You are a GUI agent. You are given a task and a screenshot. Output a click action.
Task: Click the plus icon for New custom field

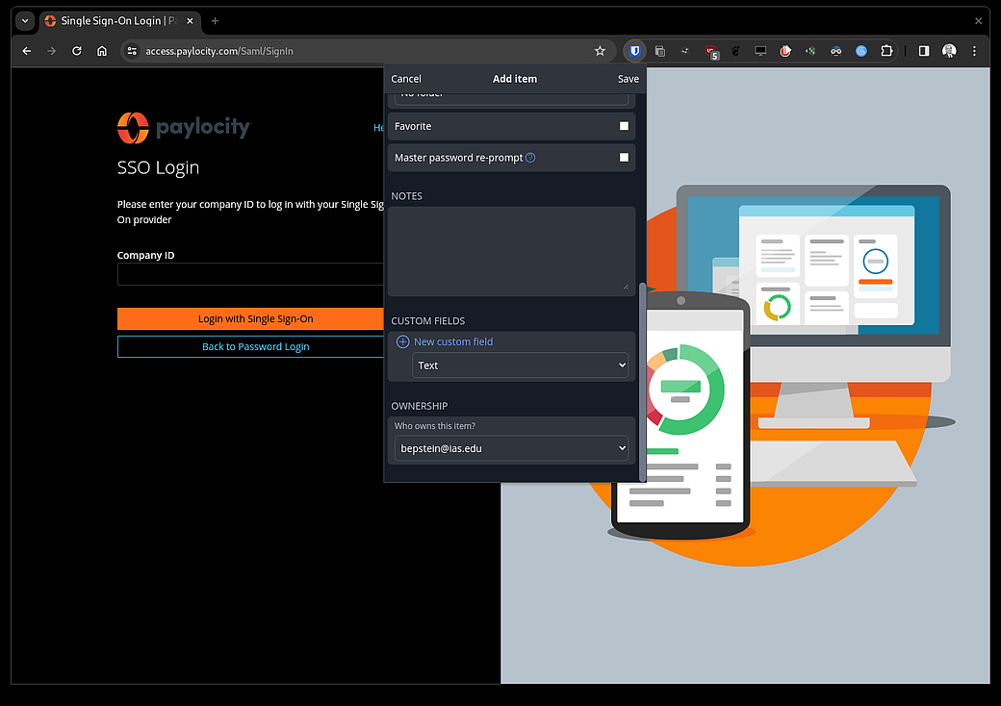coord(403,341)
